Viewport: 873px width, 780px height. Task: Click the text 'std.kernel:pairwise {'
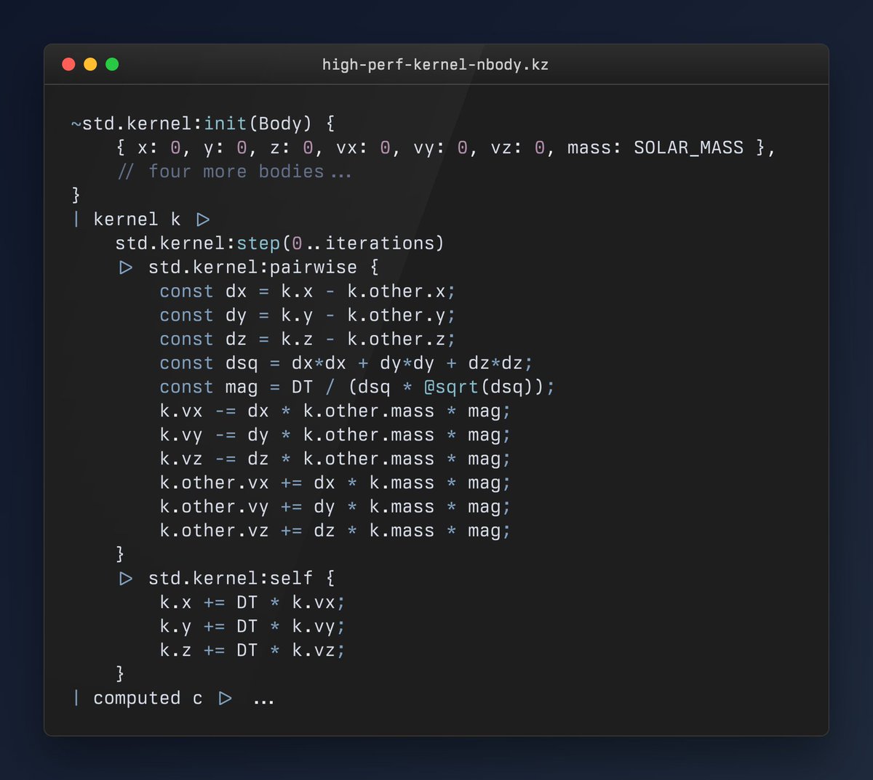pyautogui.click(x=263, y=268)
